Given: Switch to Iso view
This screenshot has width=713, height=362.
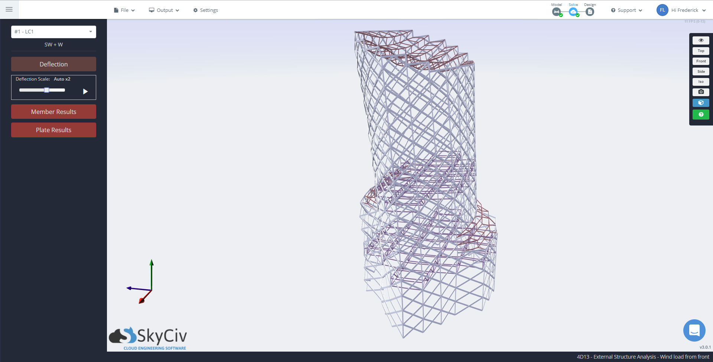Looking at the screenshot, I should click(x=701, y=82).
